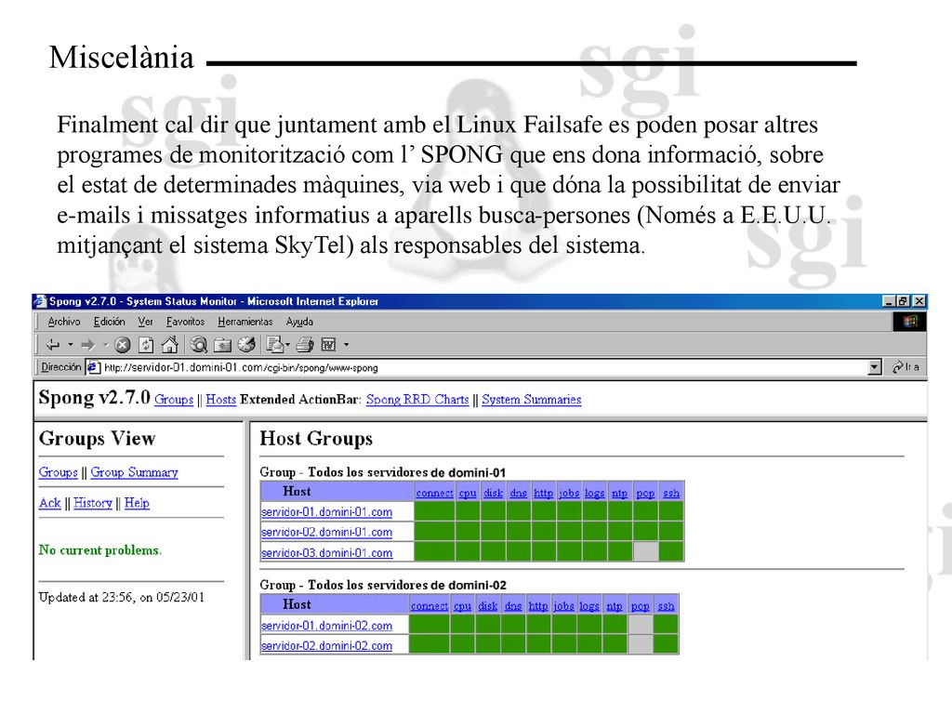Open the Edición menu
This screenshot has height=714, width=952.
pyautogui.click(x=110, y=322)
